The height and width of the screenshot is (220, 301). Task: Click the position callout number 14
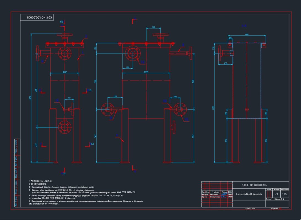coord(143,62)
